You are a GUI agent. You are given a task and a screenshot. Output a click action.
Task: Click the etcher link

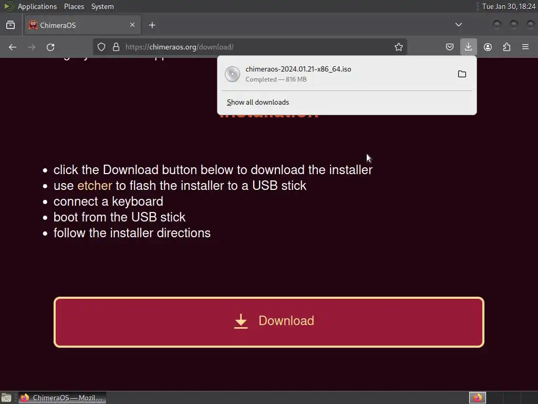click(x=95, y=186)
